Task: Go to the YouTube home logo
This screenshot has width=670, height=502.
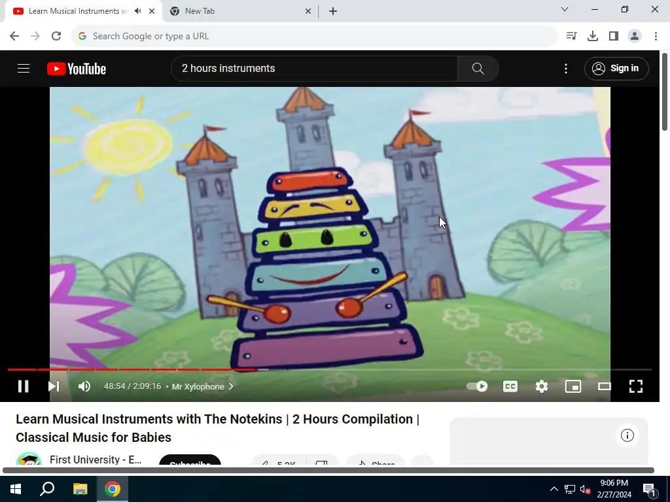Action: [x=77, y=69]
